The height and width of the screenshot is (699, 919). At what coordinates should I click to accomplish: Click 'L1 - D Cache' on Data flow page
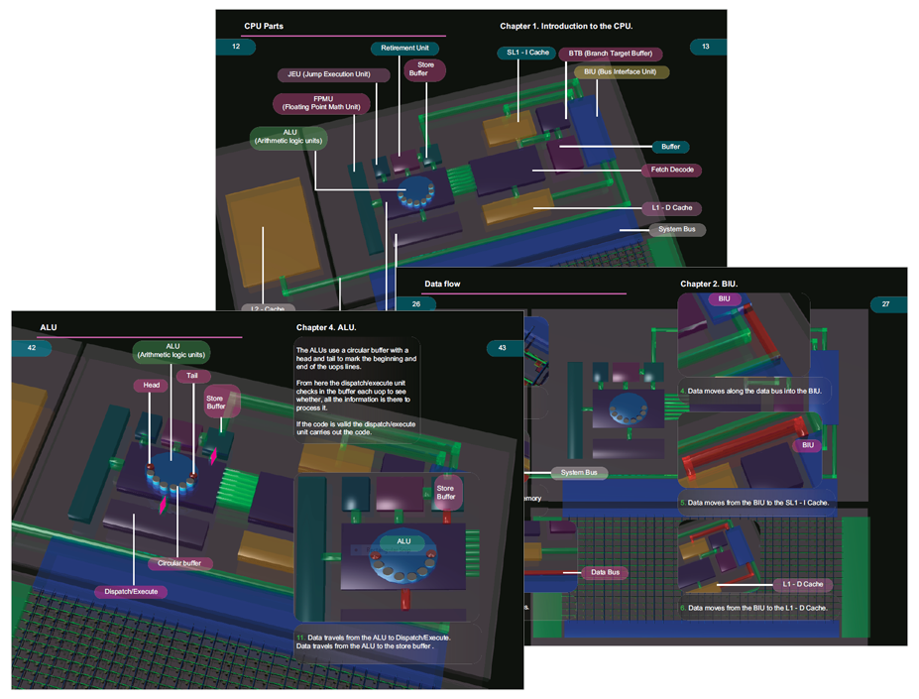pos(803,585)
